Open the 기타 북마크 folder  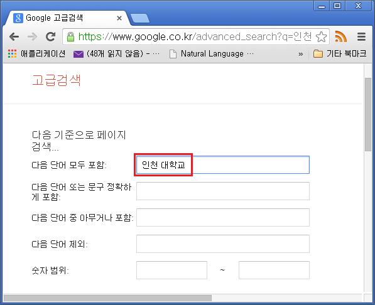[x=340, y=54]
